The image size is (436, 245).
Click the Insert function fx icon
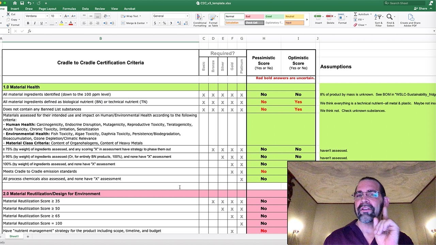(x=29, y=31)
